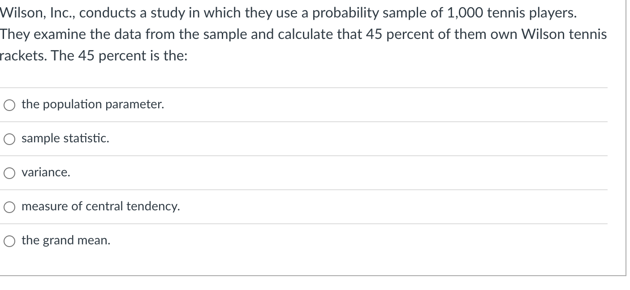This screenshot has height=290, width=630.
Task: Click the population parameter answer text
Action: coord(92,105)
